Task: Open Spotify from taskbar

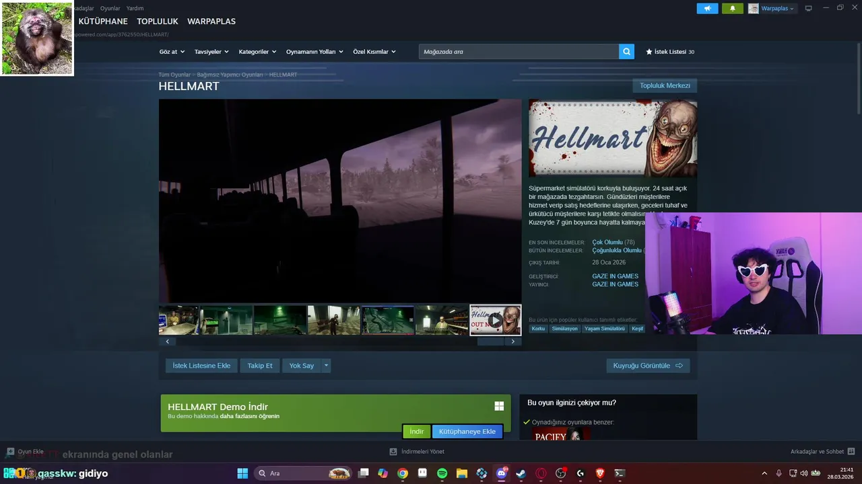Action: click(442, 473)
